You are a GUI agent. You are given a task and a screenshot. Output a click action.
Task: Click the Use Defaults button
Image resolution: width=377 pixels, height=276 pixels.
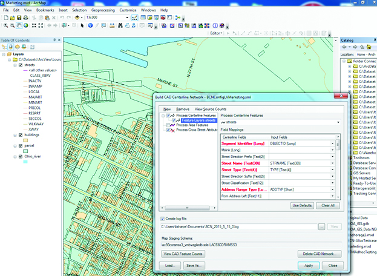coord(302,206)
